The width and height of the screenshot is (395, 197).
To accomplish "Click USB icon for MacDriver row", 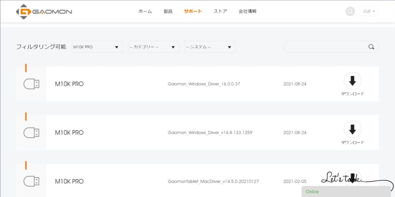I will coord(32,182).
